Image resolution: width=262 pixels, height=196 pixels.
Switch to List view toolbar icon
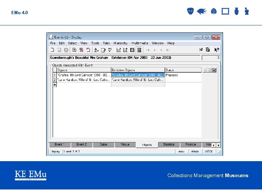coord(119,50)
